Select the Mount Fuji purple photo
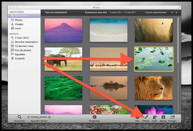The height and width of the screenshot is (131, 193). click(63, 30)
